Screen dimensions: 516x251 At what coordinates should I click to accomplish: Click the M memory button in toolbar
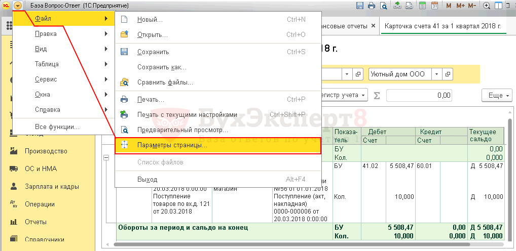449,5
